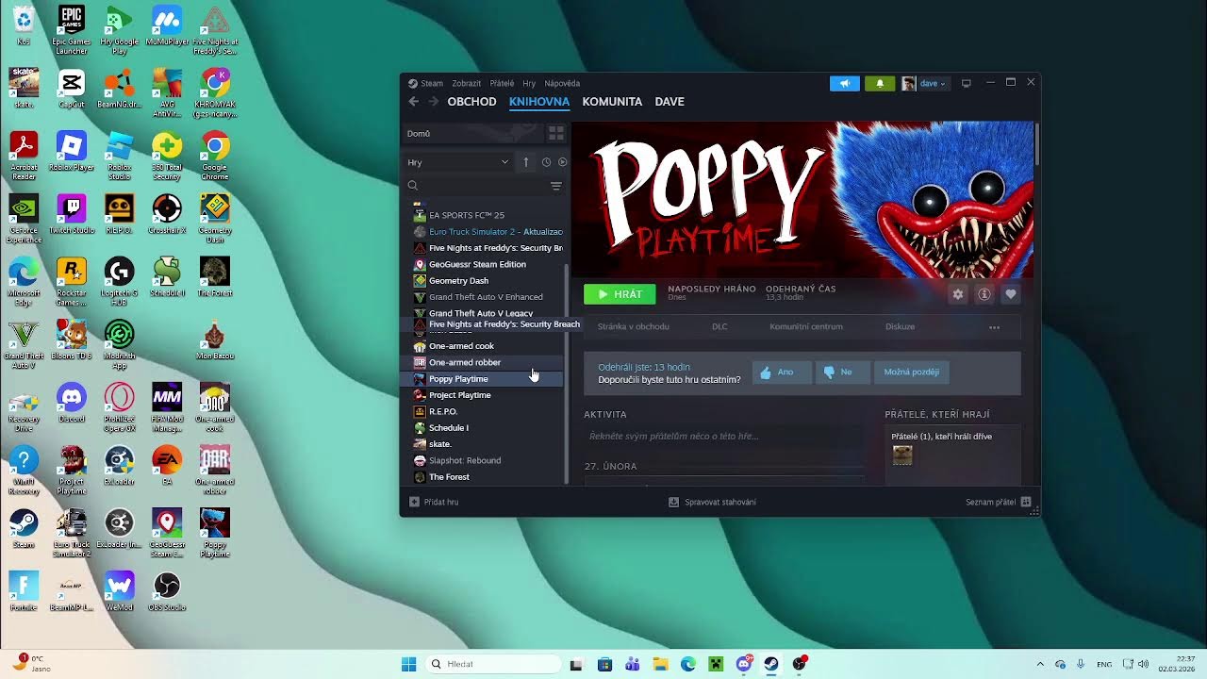Click the taskbar Hledat search box
1207x679 pixels.
493,665
